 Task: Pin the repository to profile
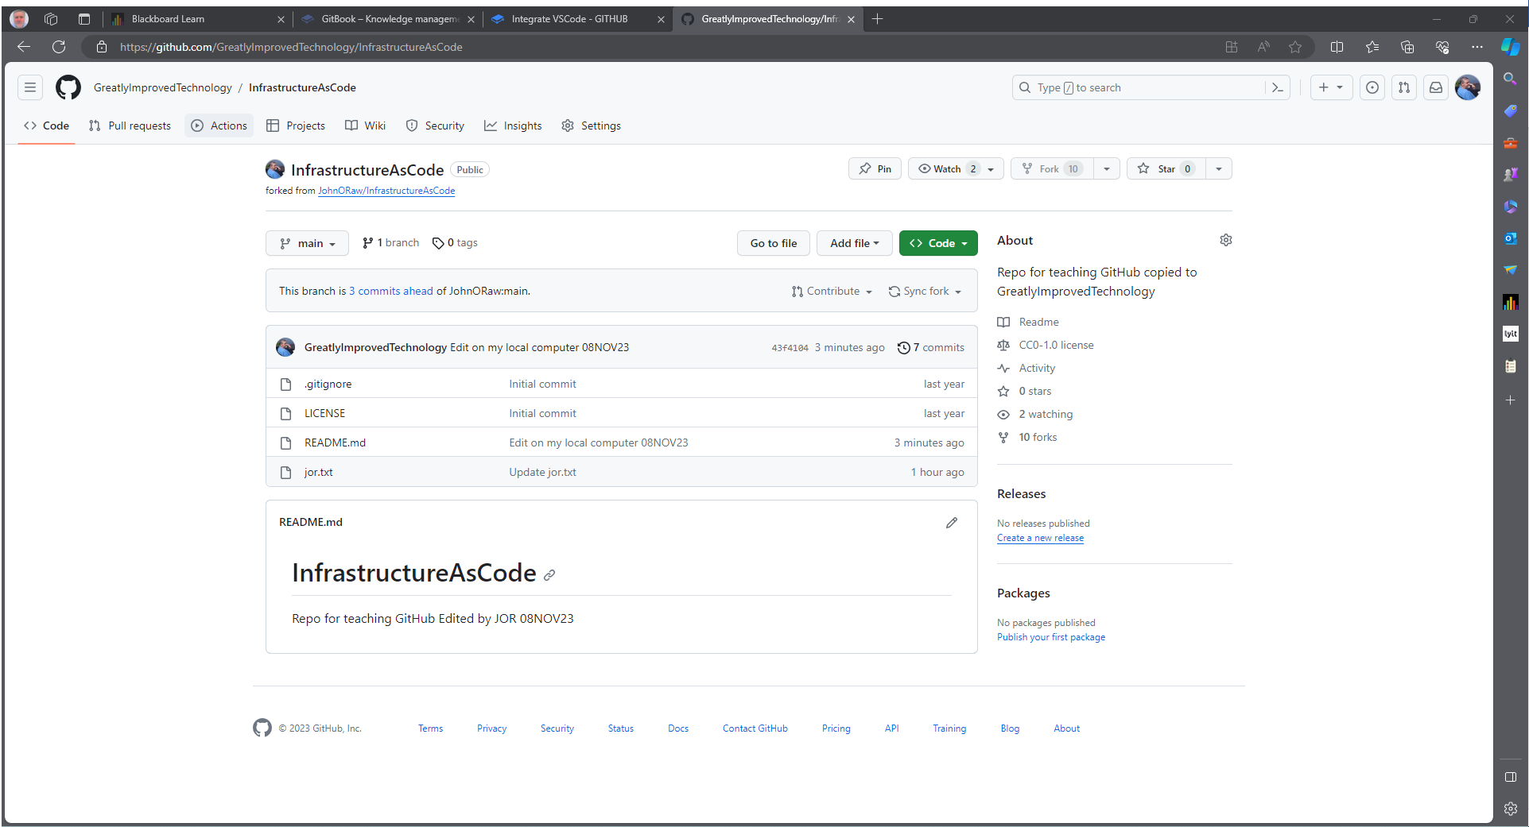pos(875,168)
